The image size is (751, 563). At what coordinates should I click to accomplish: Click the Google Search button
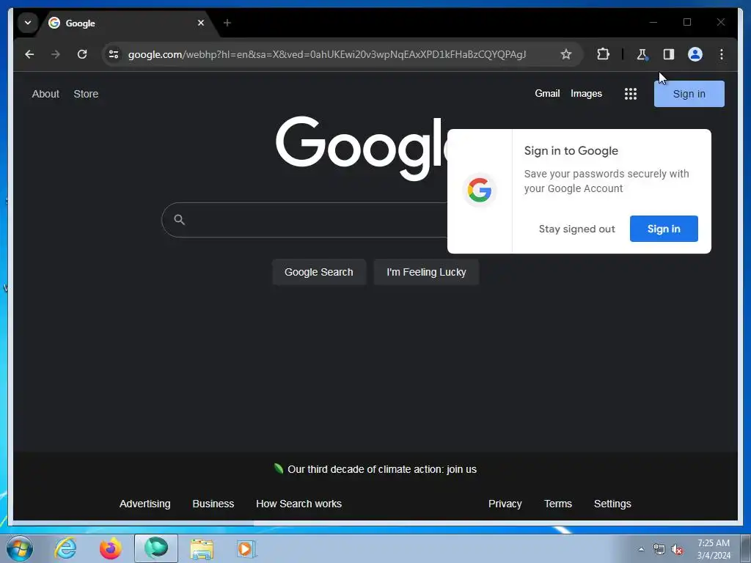[x=319, y=272]
